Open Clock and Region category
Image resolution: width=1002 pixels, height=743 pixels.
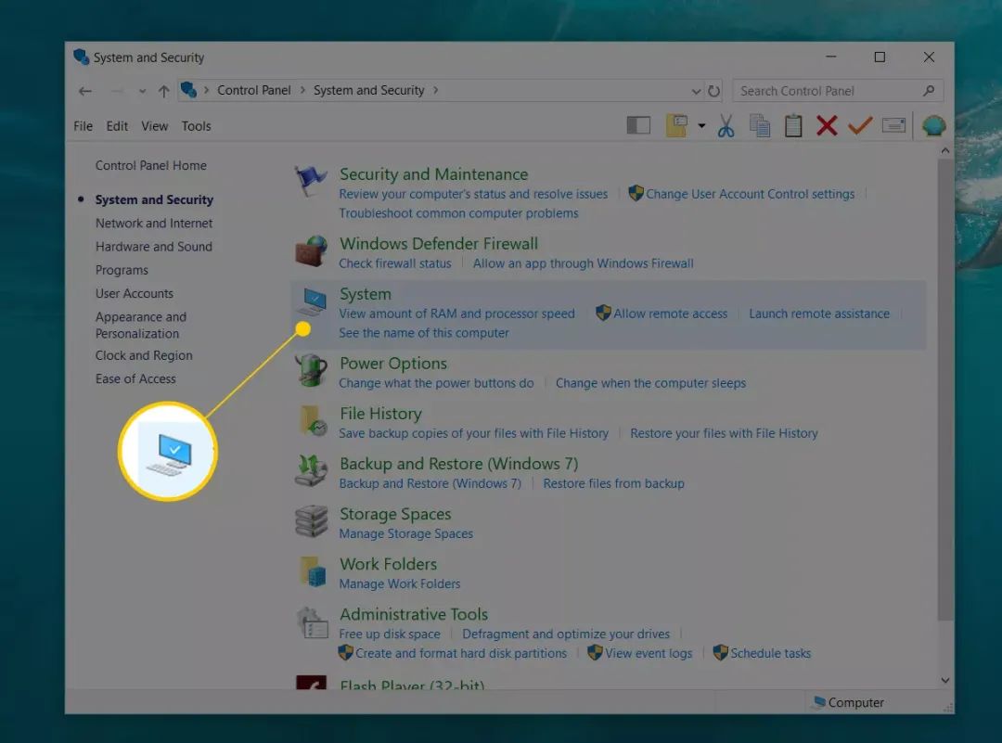(x=144, y=355)
